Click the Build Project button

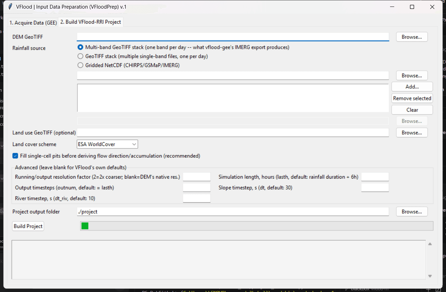(28, 226)
